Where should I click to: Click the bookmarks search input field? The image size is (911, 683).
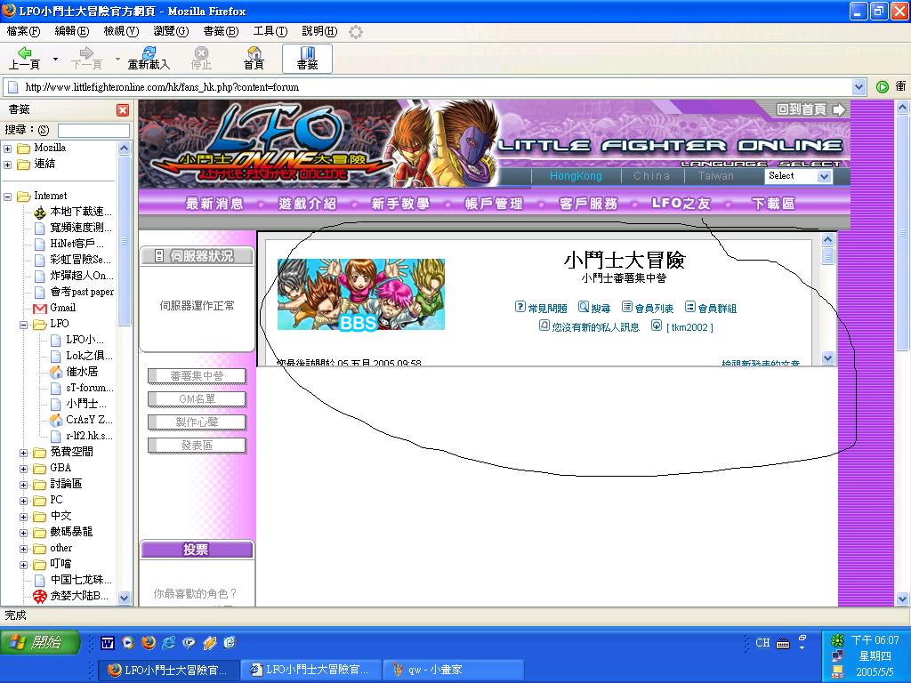93,130
